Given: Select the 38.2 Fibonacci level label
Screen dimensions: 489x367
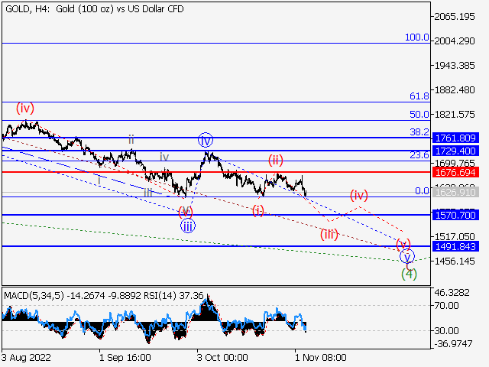Looking at the screenshot, I should (x=419, y=132).
